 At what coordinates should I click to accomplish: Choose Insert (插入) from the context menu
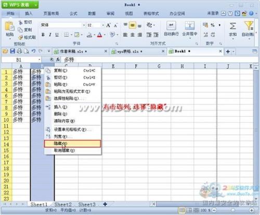click(73, 107)
